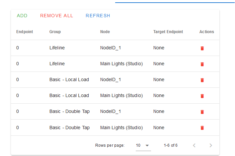Click the REMOVE ALL button

(x=56, y=16)
